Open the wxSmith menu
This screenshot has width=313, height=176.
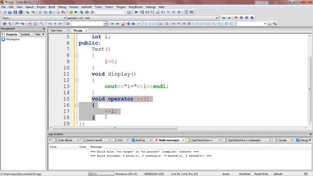pyautogui.click(x=87, y=7)
